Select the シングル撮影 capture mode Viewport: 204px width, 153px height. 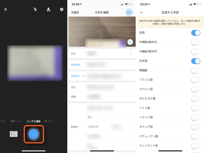[34, 121]
